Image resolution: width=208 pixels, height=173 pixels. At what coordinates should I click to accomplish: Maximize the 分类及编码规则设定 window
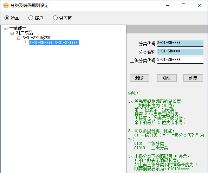(x=183, y=5)
